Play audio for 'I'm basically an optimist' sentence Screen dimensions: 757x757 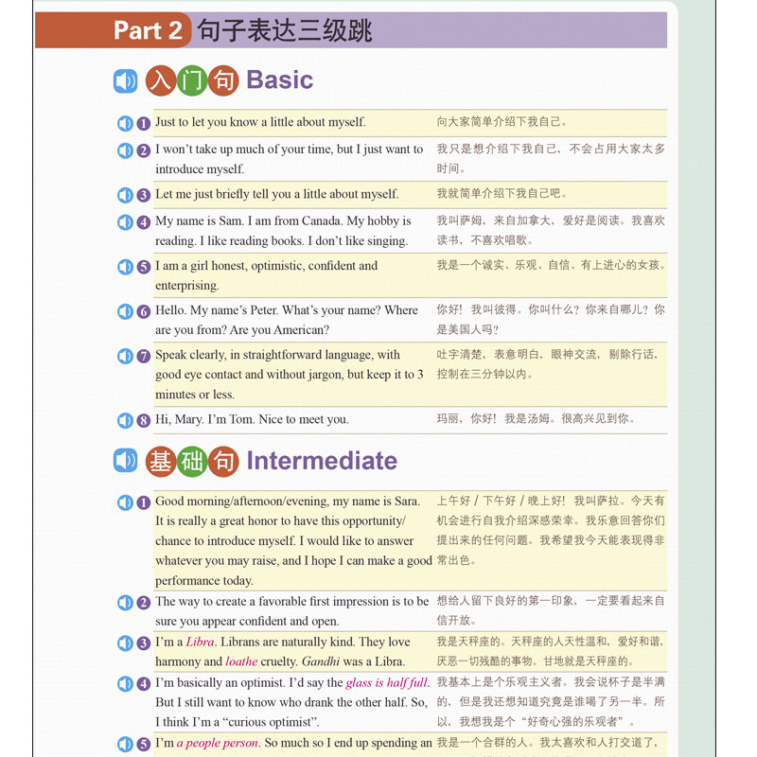[x=126, y=683]
